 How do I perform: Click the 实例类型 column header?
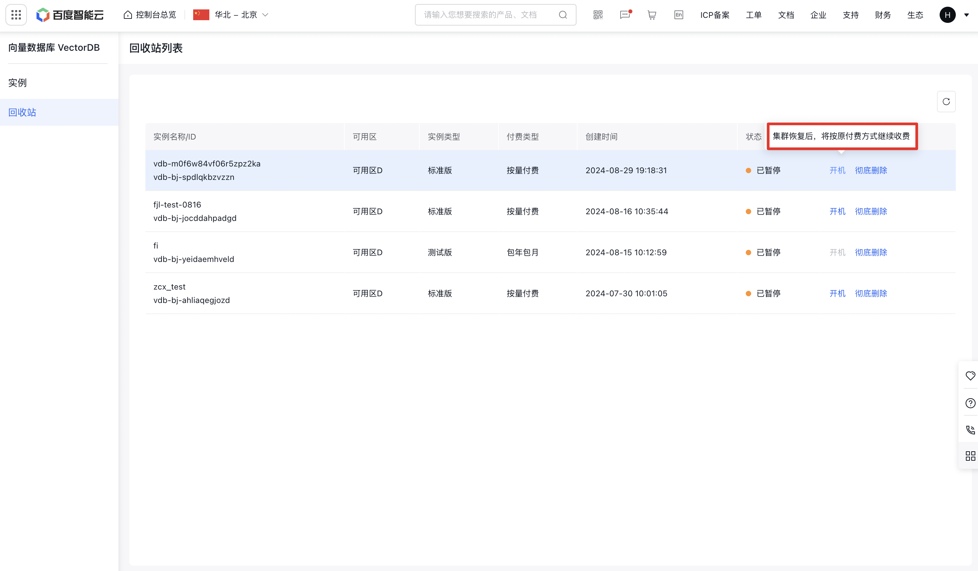[x=444, y=137]
